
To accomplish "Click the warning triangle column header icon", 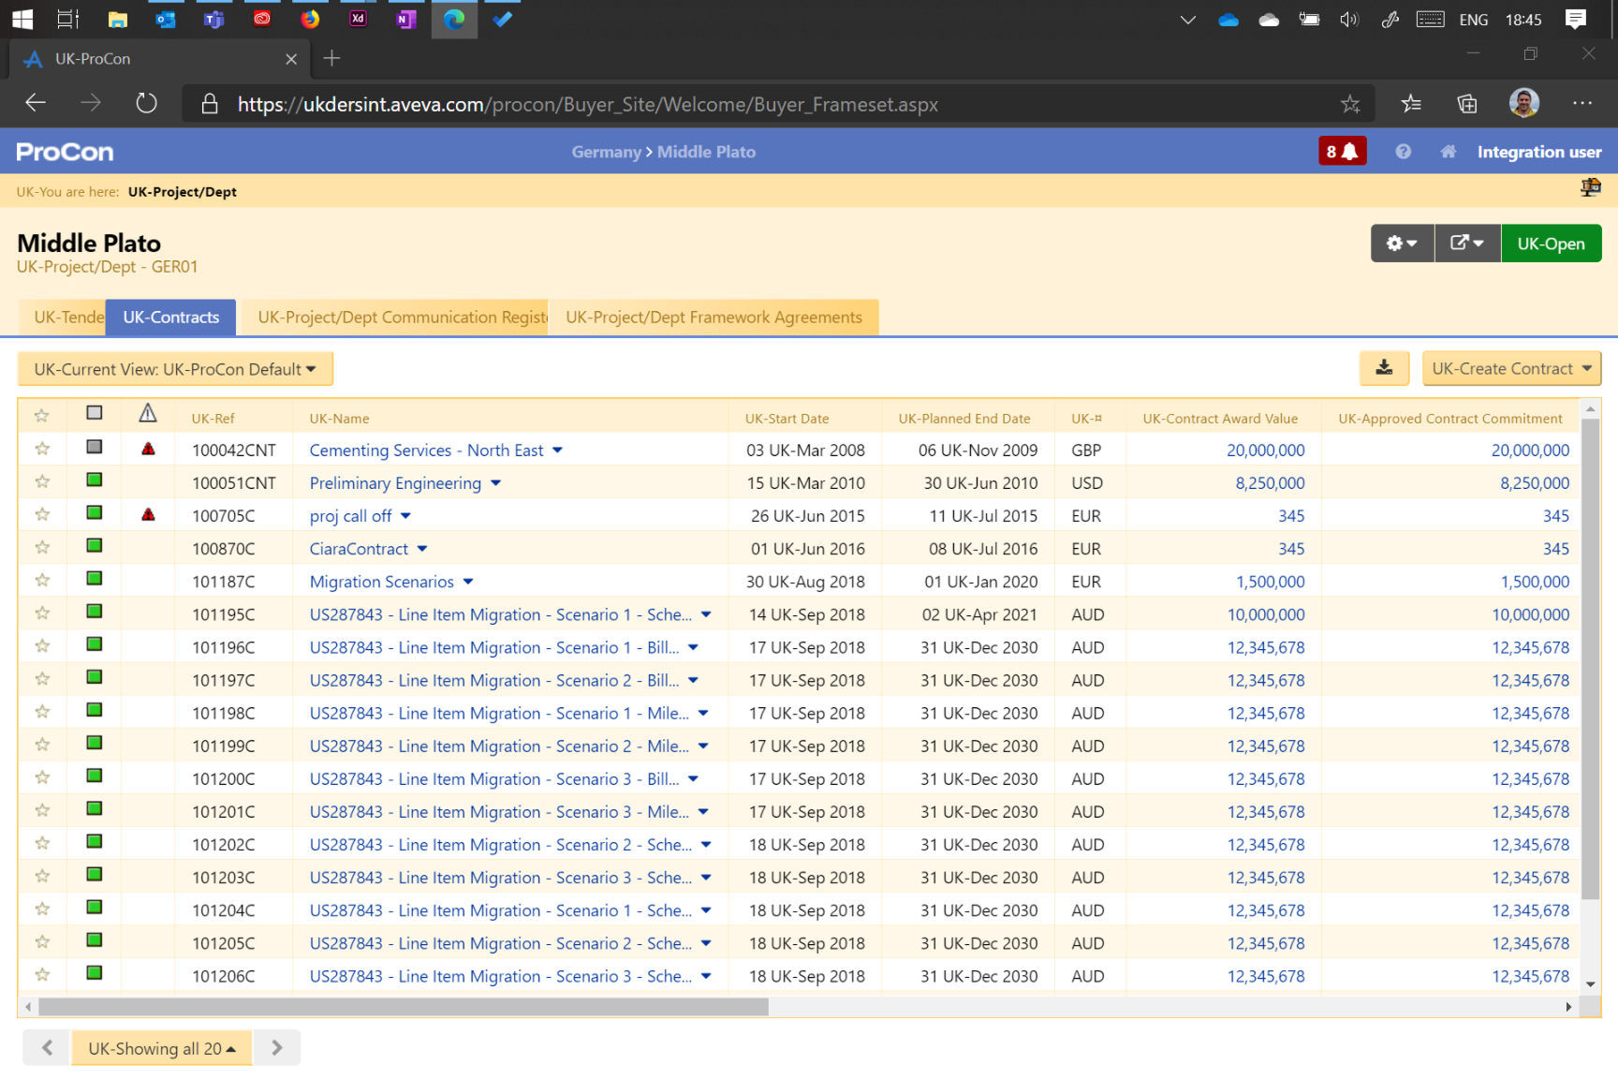I will click(x=148, y=414).
